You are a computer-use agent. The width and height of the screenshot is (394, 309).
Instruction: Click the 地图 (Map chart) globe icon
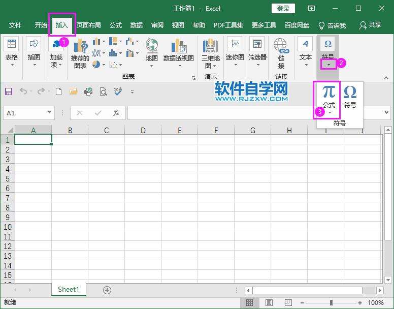[152, 46]
